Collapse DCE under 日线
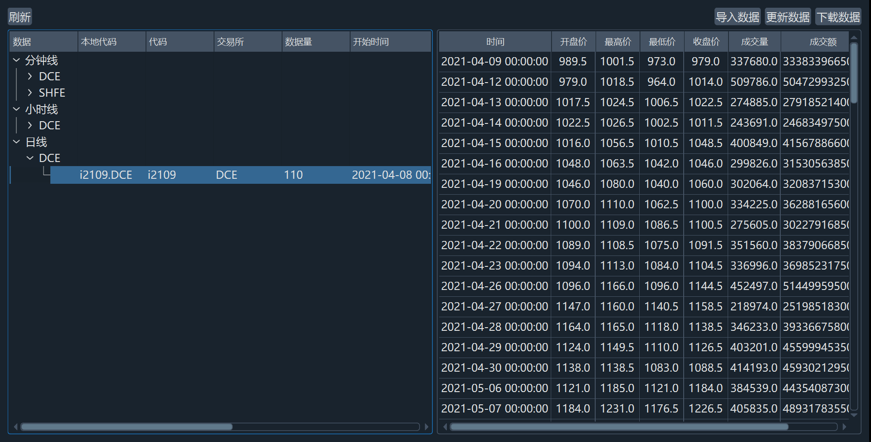This screenshot has width=871, height=442. point(30,158)
